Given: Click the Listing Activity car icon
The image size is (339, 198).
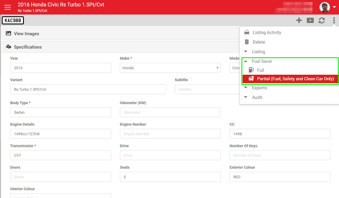Looking at the screenshot, I should [x=247, y=32].
